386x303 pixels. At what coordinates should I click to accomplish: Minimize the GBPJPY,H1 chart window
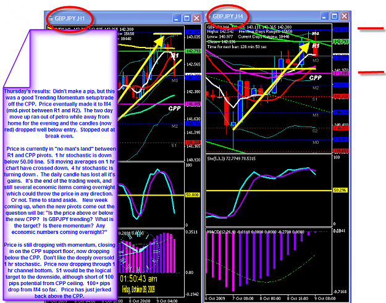pyautogui.click(x=177, y=18)
